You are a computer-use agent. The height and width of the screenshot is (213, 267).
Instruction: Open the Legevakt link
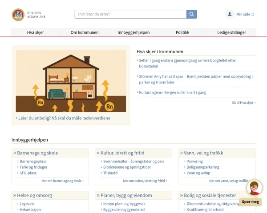[27, 204]
